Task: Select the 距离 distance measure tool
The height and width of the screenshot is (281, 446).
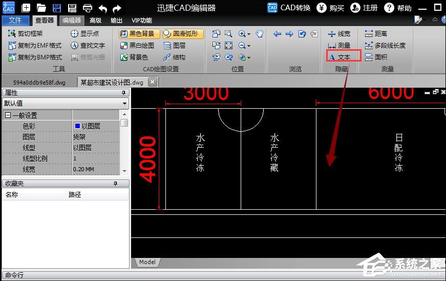Action: (x=376, y=34)
